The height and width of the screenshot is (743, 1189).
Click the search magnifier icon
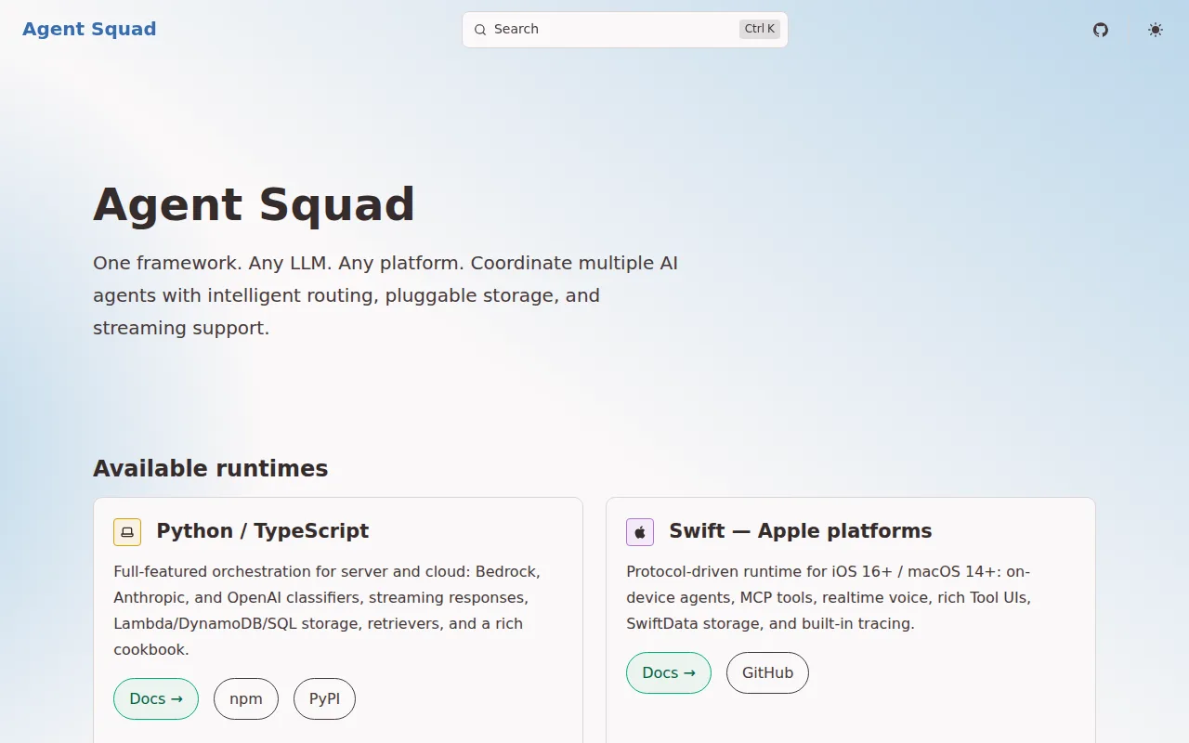point(480,30)
